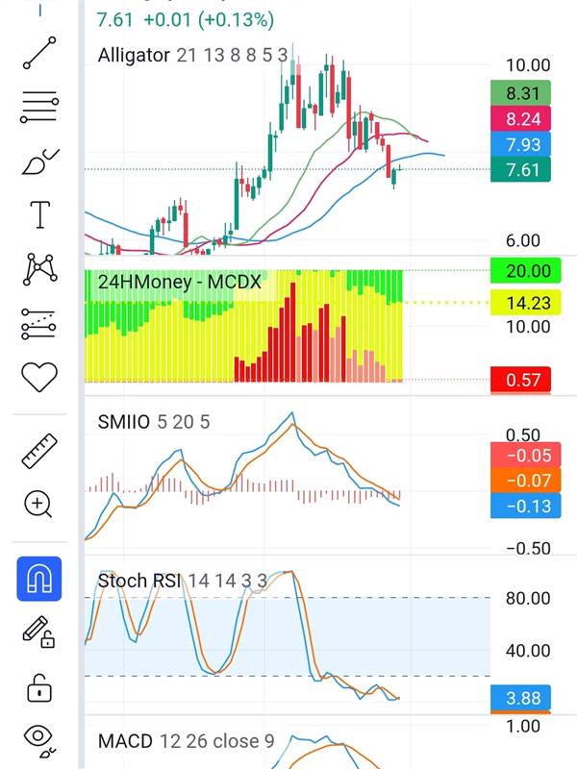The height and width of the screenshot is (769, 577).
Task: Click the Alligator indicator label
Action: (x=192, y=55)
